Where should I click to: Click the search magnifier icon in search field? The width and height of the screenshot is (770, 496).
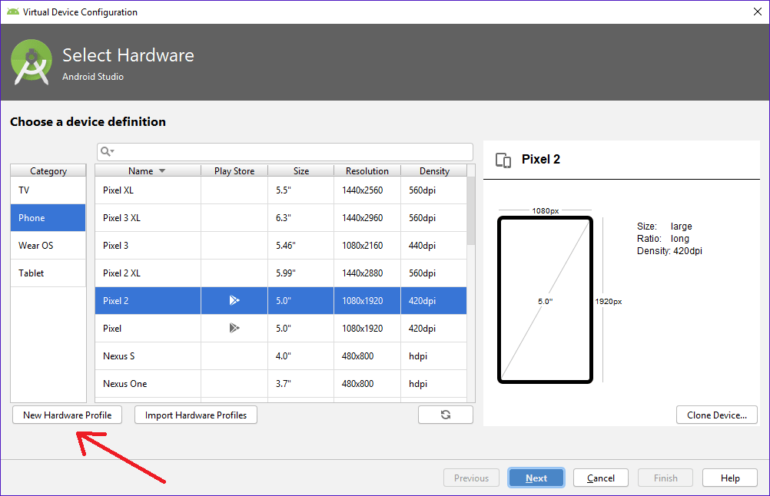click(x=107, y=151)
